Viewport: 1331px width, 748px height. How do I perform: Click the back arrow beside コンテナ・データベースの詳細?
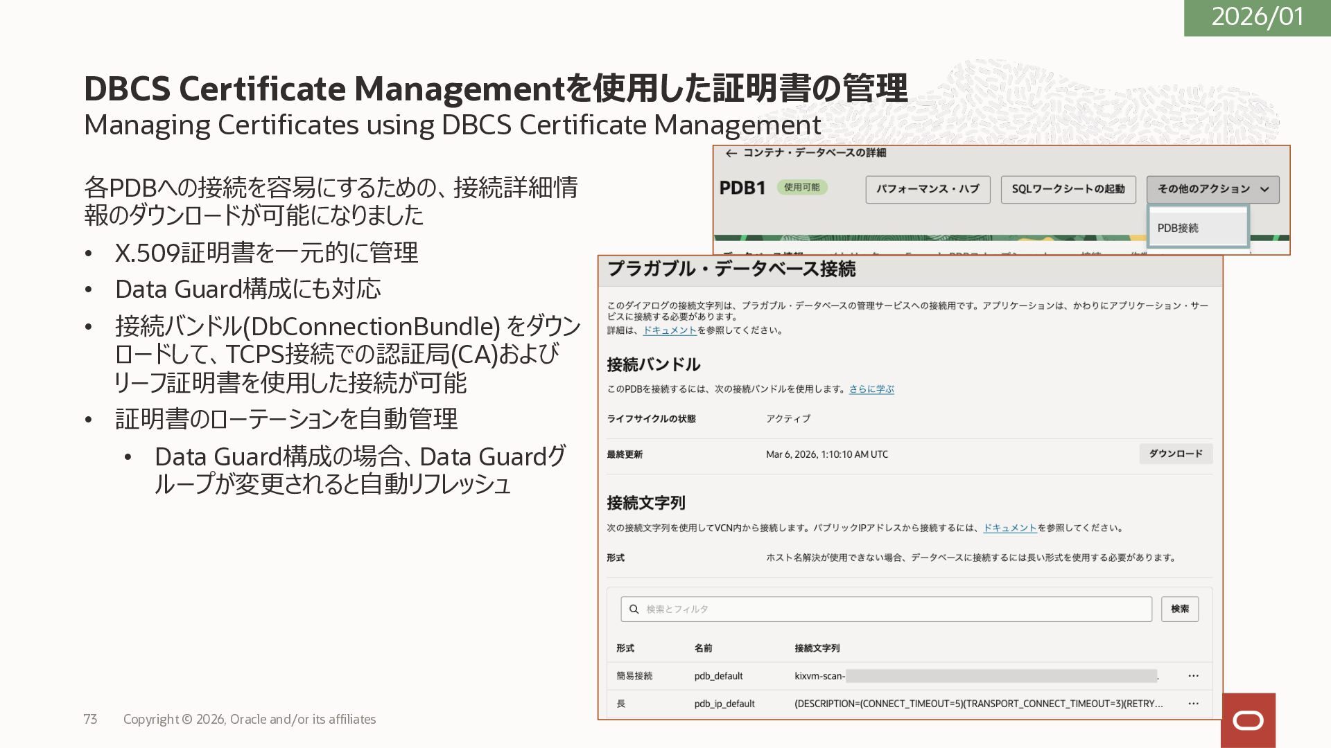point(731,153)
